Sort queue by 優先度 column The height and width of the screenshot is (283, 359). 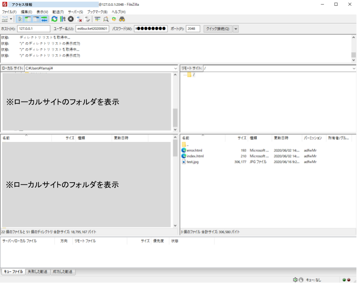[x=159, y=241]
